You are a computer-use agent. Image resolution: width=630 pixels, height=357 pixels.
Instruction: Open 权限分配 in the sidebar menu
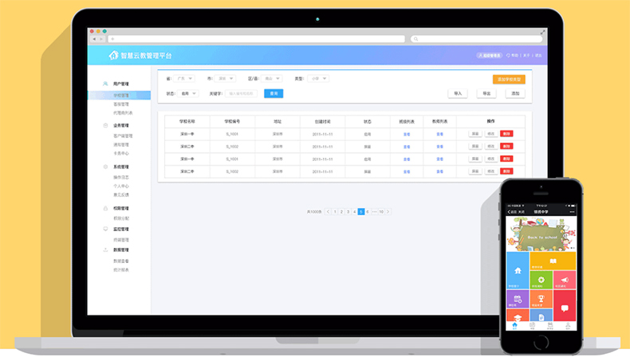121,217
